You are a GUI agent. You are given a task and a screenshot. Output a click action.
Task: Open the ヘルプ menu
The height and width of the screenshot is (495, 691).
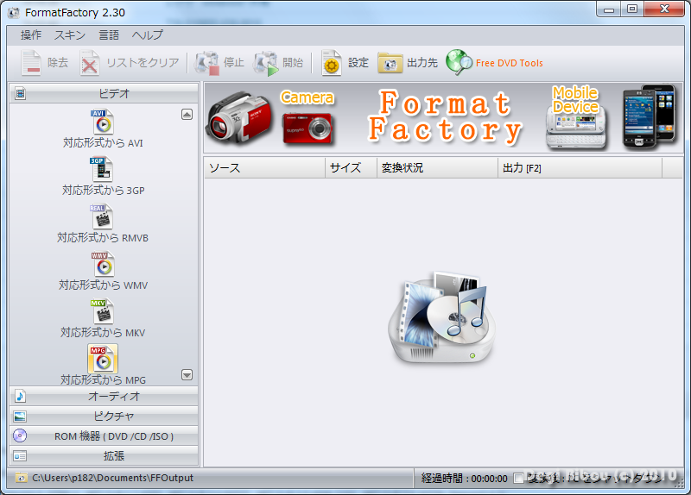pos(148,34)
